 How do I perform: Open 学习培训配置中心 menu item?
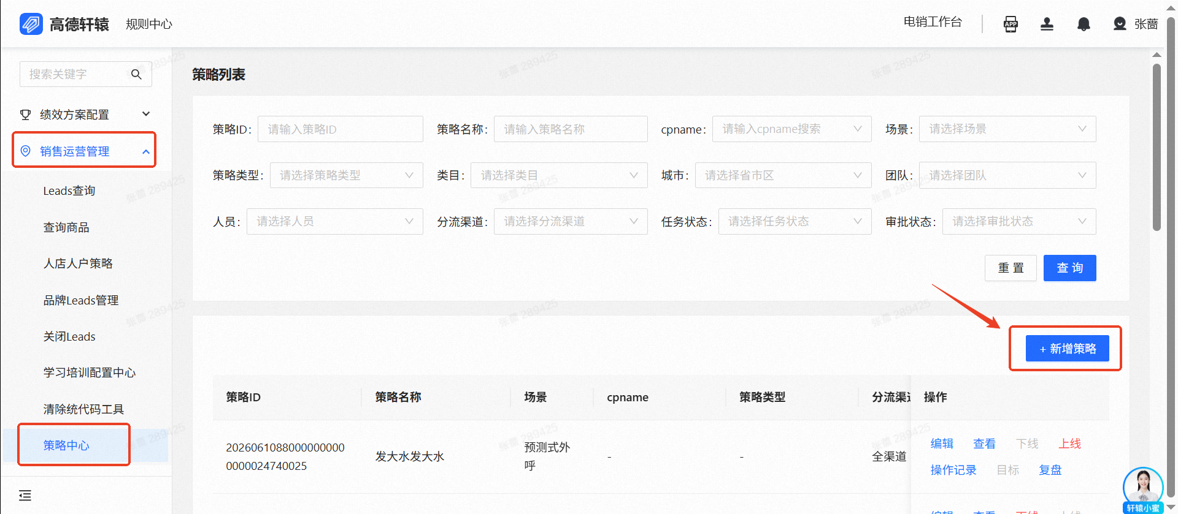[x=90, y=372]
